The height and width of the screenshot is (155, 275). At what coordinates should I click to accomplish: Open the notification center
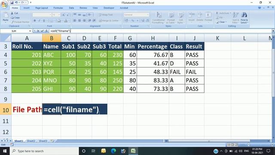point(268,151)
